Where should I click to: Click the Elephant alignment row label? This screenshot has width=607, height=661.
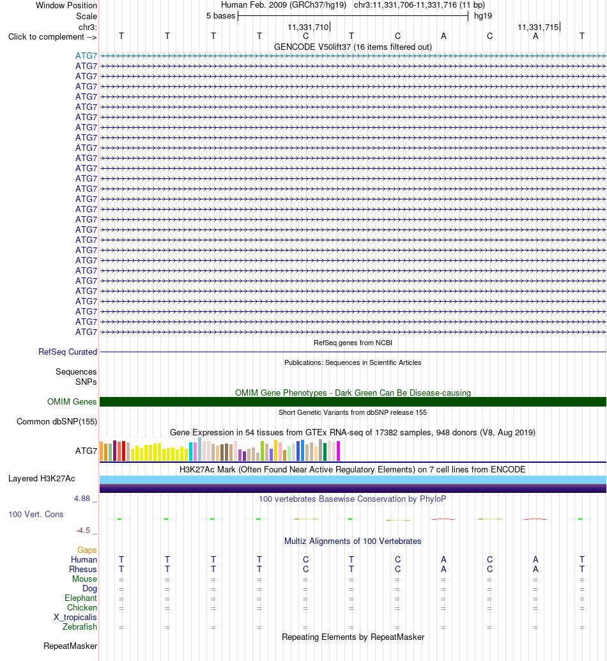point(81,598)
